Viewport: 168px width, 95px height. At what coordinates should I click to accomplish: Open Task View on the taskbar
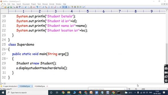tap(57, 93)
